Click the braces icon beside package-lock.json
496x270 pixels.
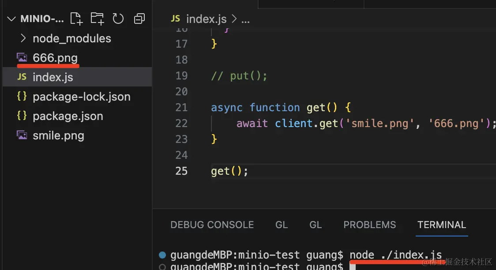point(22,96)
